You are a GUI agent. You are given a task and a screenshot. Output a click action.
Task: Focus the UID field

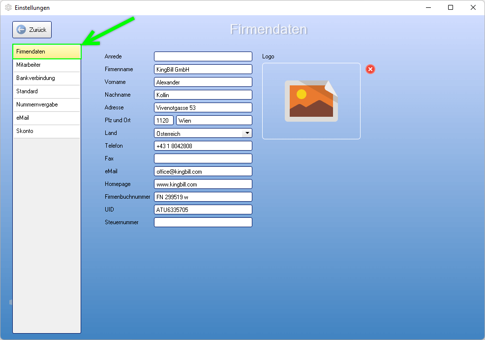point(203,209)
